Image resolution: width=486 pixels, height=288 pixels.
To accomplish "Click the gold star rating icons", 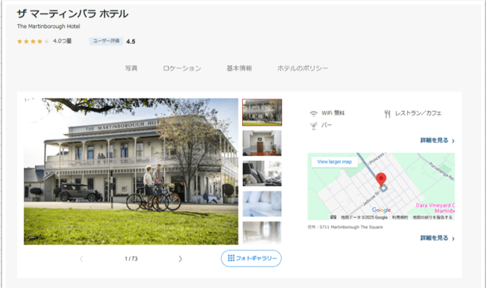I will click(33, 41).
